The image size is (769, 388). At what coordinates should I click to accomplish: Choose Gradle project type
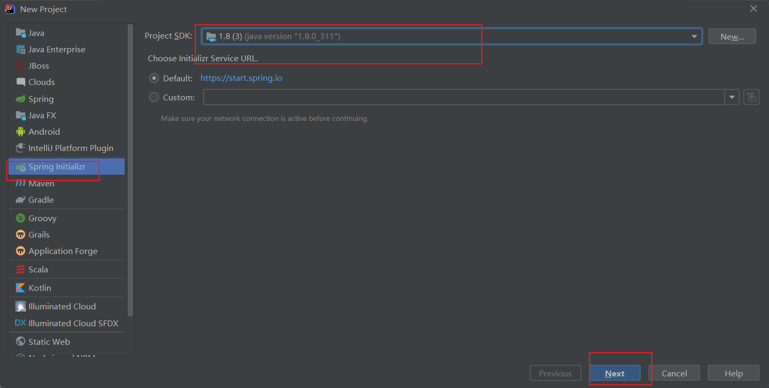point(67,200)
